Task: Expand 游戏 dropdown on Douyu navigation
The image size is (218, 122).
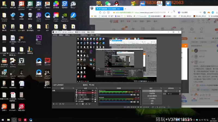Action: click(149, 21)
